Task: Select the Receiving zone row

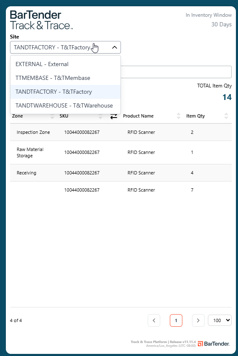Action: coord(121,173)
